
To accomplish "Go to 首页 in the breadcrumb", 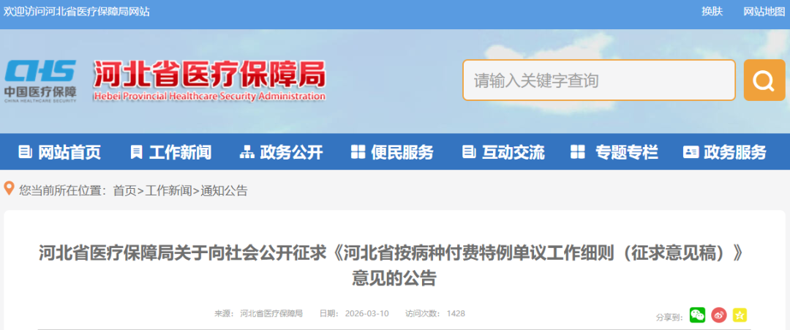I will coord(124,190).
